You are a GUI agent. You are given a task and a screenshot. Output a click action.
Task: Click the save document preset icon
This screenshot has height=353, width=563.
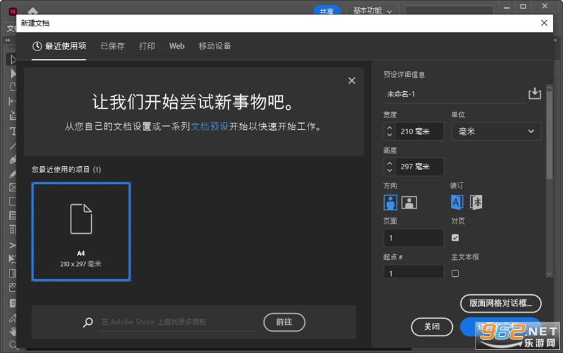[x=535, y=94]
